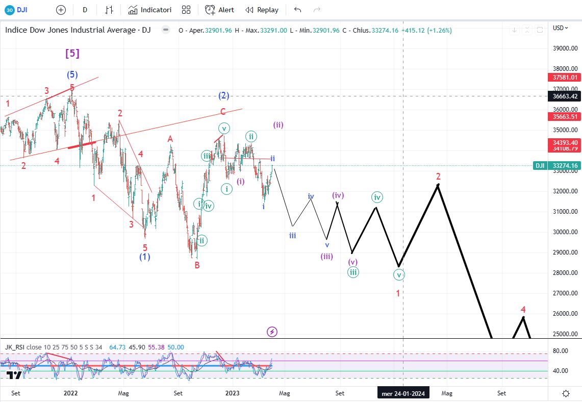The image size is (582, 402).
Task: Click the dark 36663.42 price tag
Action: 565,96
